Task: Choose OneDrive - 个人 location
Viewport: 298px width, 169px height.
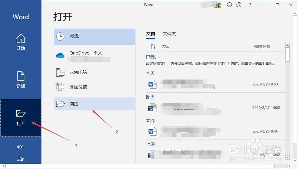Action: pyautogui.click(x=94, y=55)
